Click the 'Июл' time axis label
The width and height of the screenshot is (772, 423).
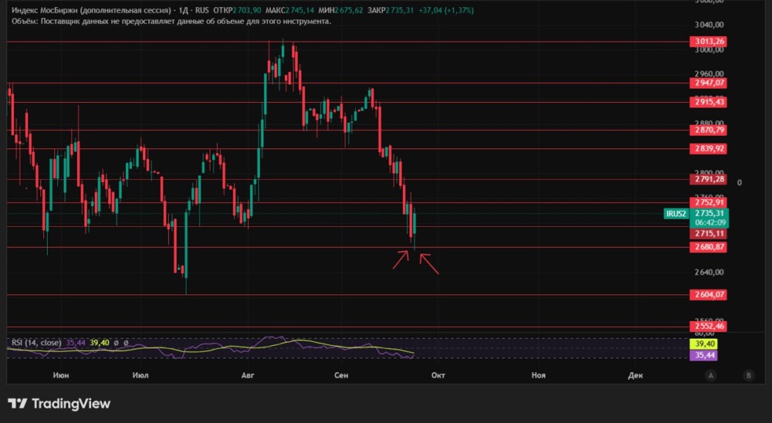pyautogui.click(x=141, y=375)
